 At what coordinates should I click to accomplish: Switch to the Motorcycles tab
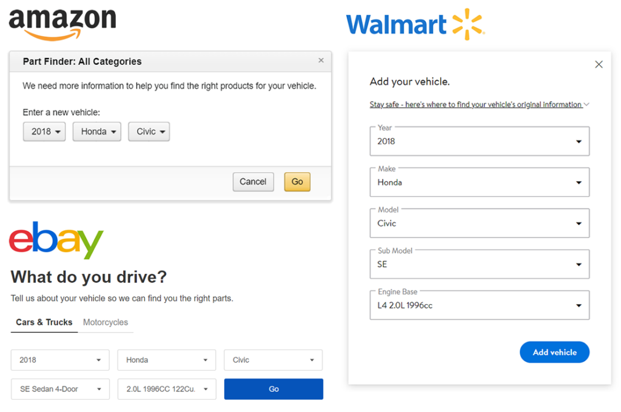tap(106, 322)
